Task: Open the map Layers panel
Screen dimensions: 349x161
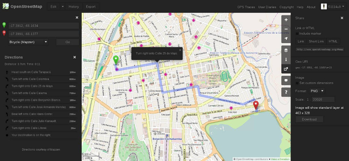Action: click(286, 50)
